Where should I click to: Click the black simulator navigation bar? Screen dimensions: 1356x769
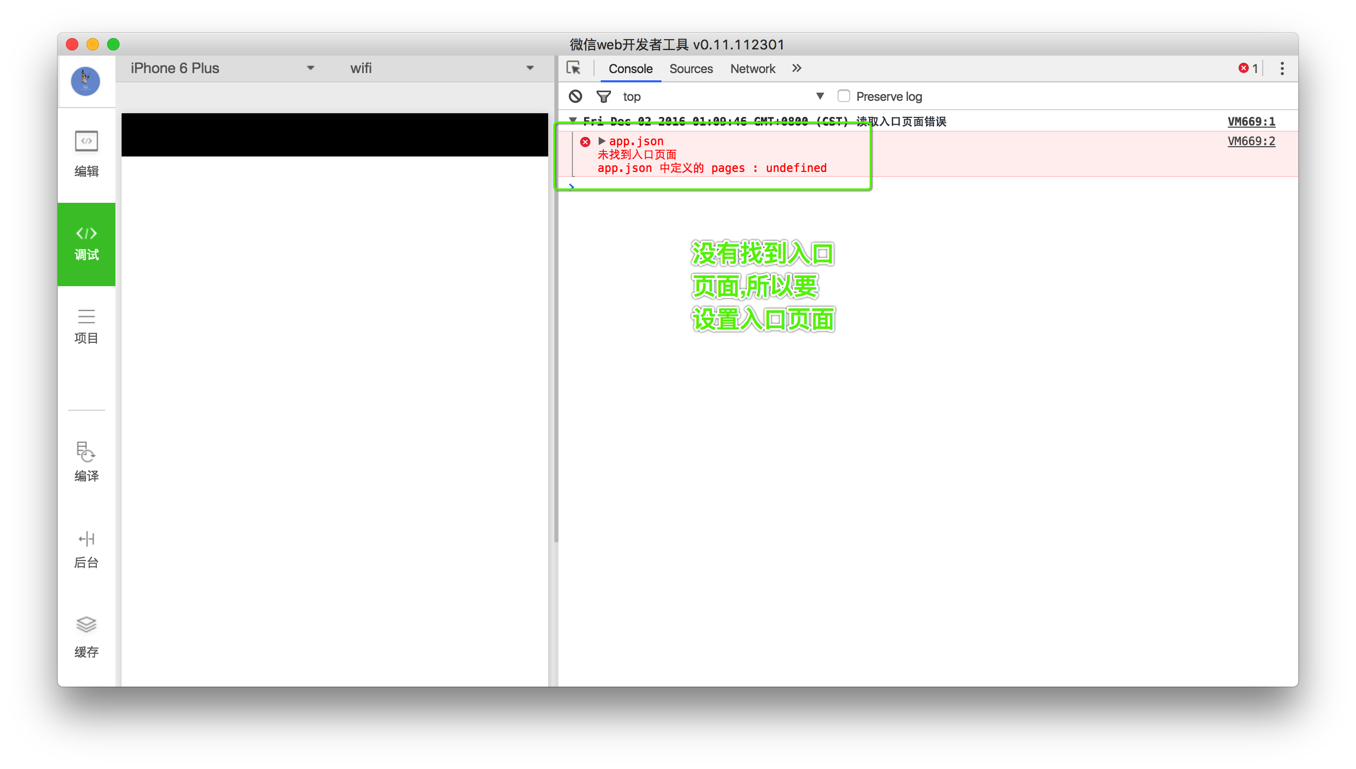(x=335, y=134)
